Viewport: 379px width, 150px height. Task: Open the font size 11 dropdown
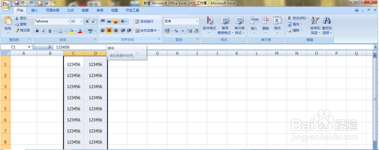81,21
